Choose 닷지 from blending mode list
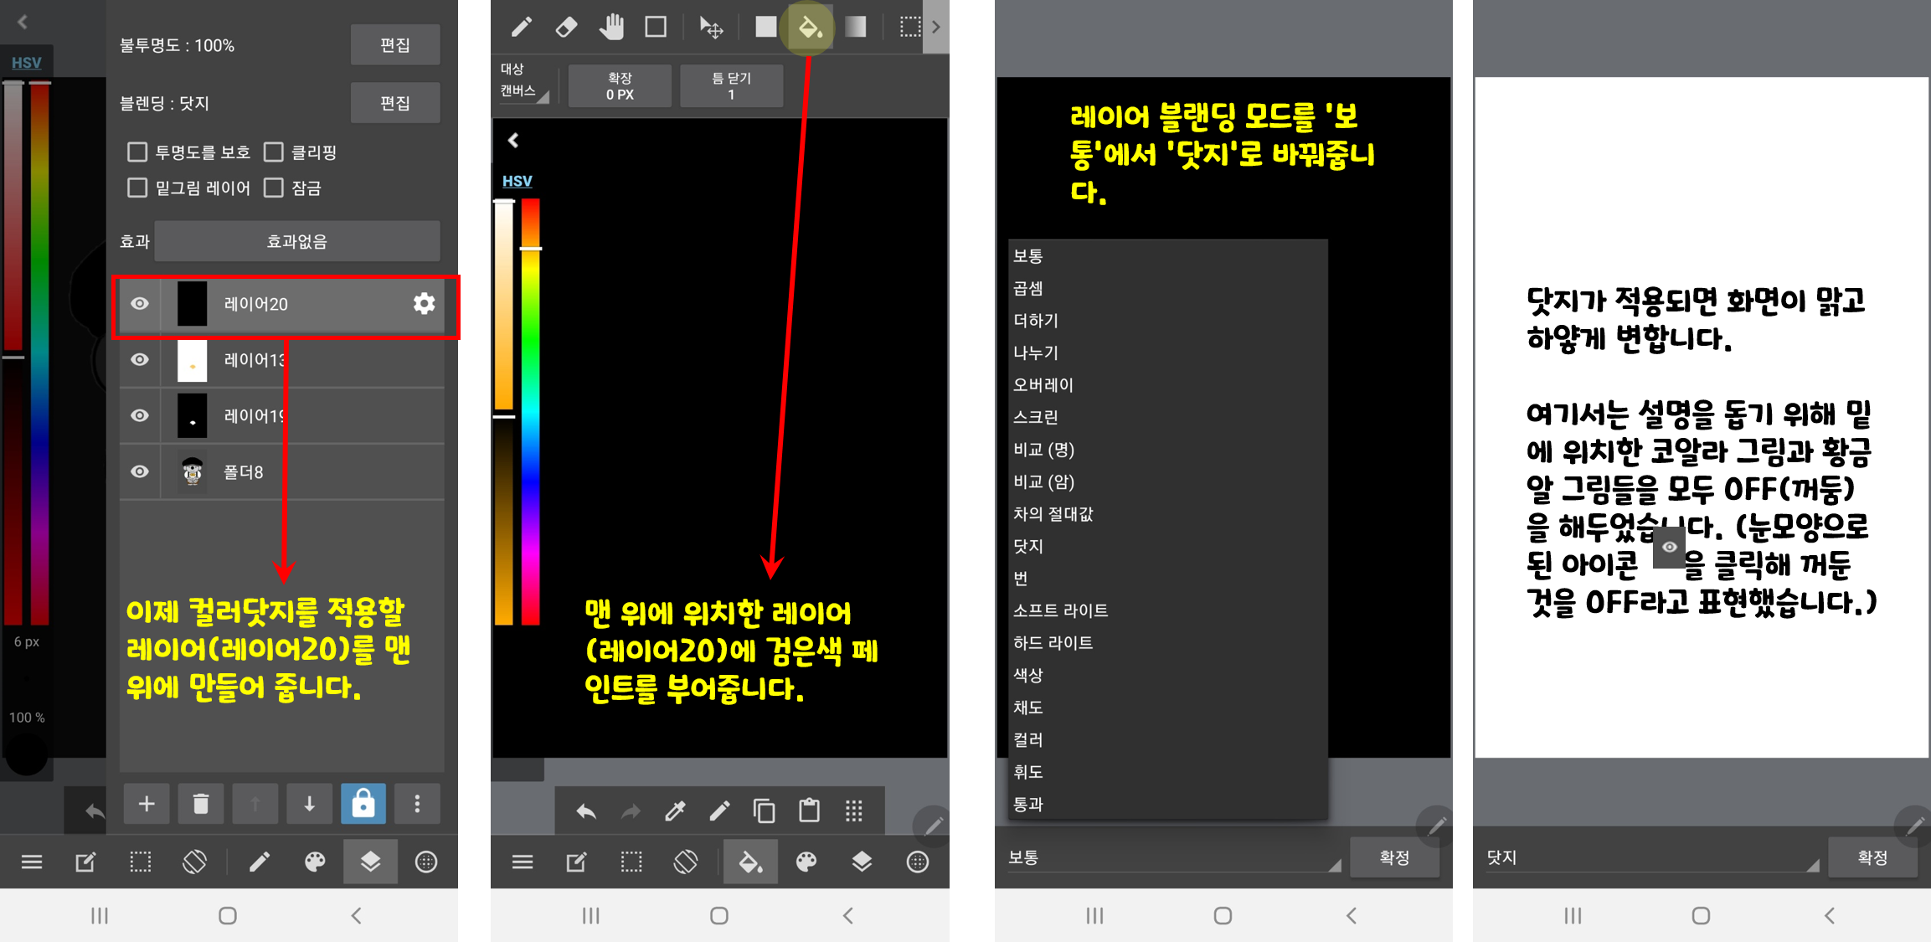 [1028, 546]
